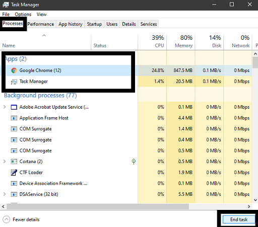Select the Application Frame Host process name
This screenshot has height=227, width=258.
[x=44, y=118]
